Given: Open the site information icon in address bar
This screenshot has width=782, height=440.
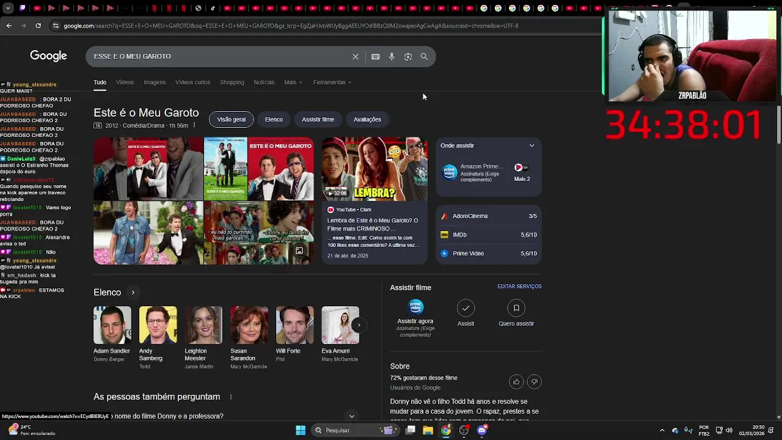Looking at the screenshot, I should (x=56, y=26).
